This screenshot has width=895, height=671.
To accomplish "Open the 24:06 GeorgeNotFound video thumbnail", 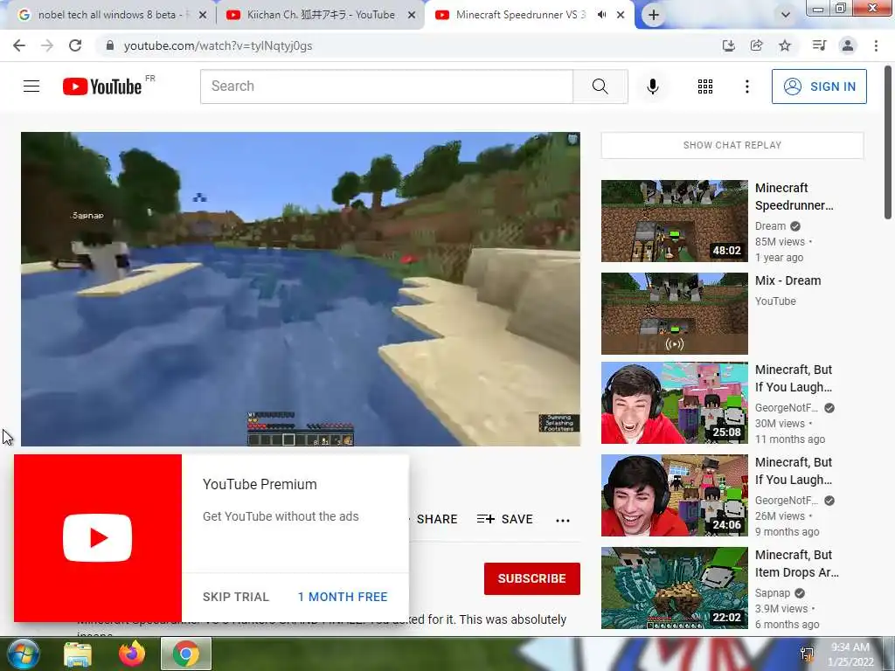I will click(674, 495).
